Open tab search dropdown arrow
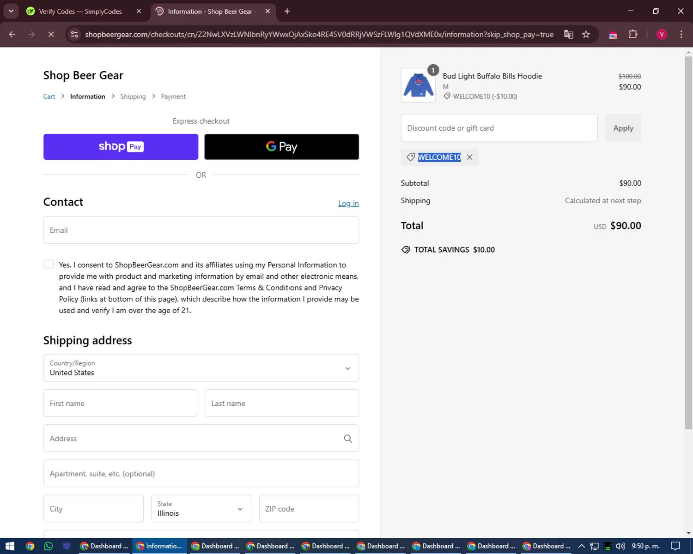 click(11, 11)
